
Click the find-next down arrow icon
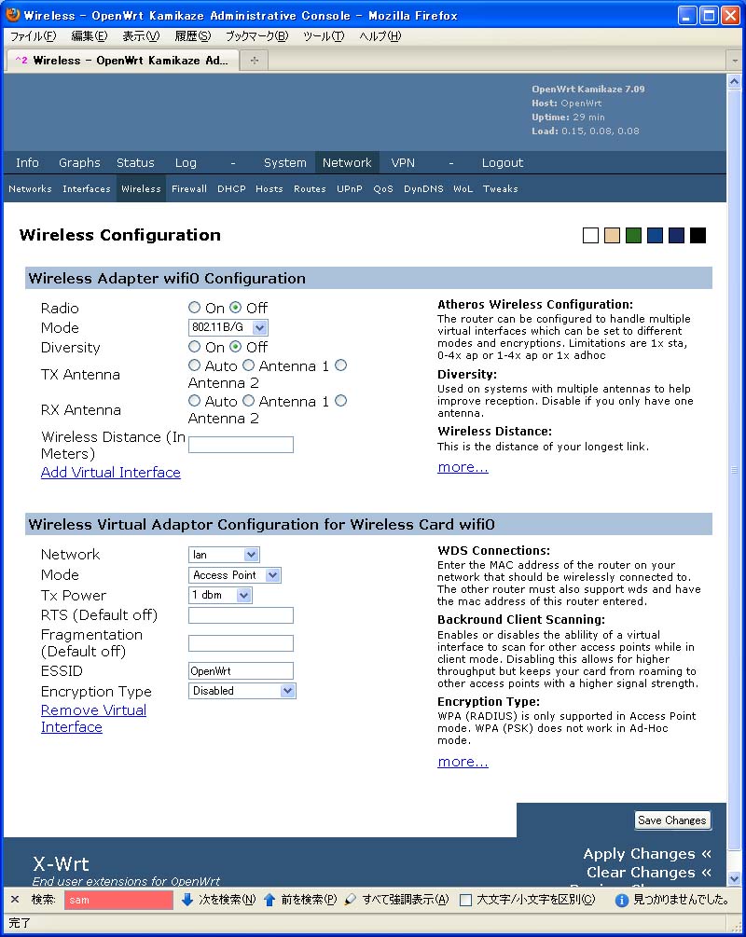[x=187, y=900]
